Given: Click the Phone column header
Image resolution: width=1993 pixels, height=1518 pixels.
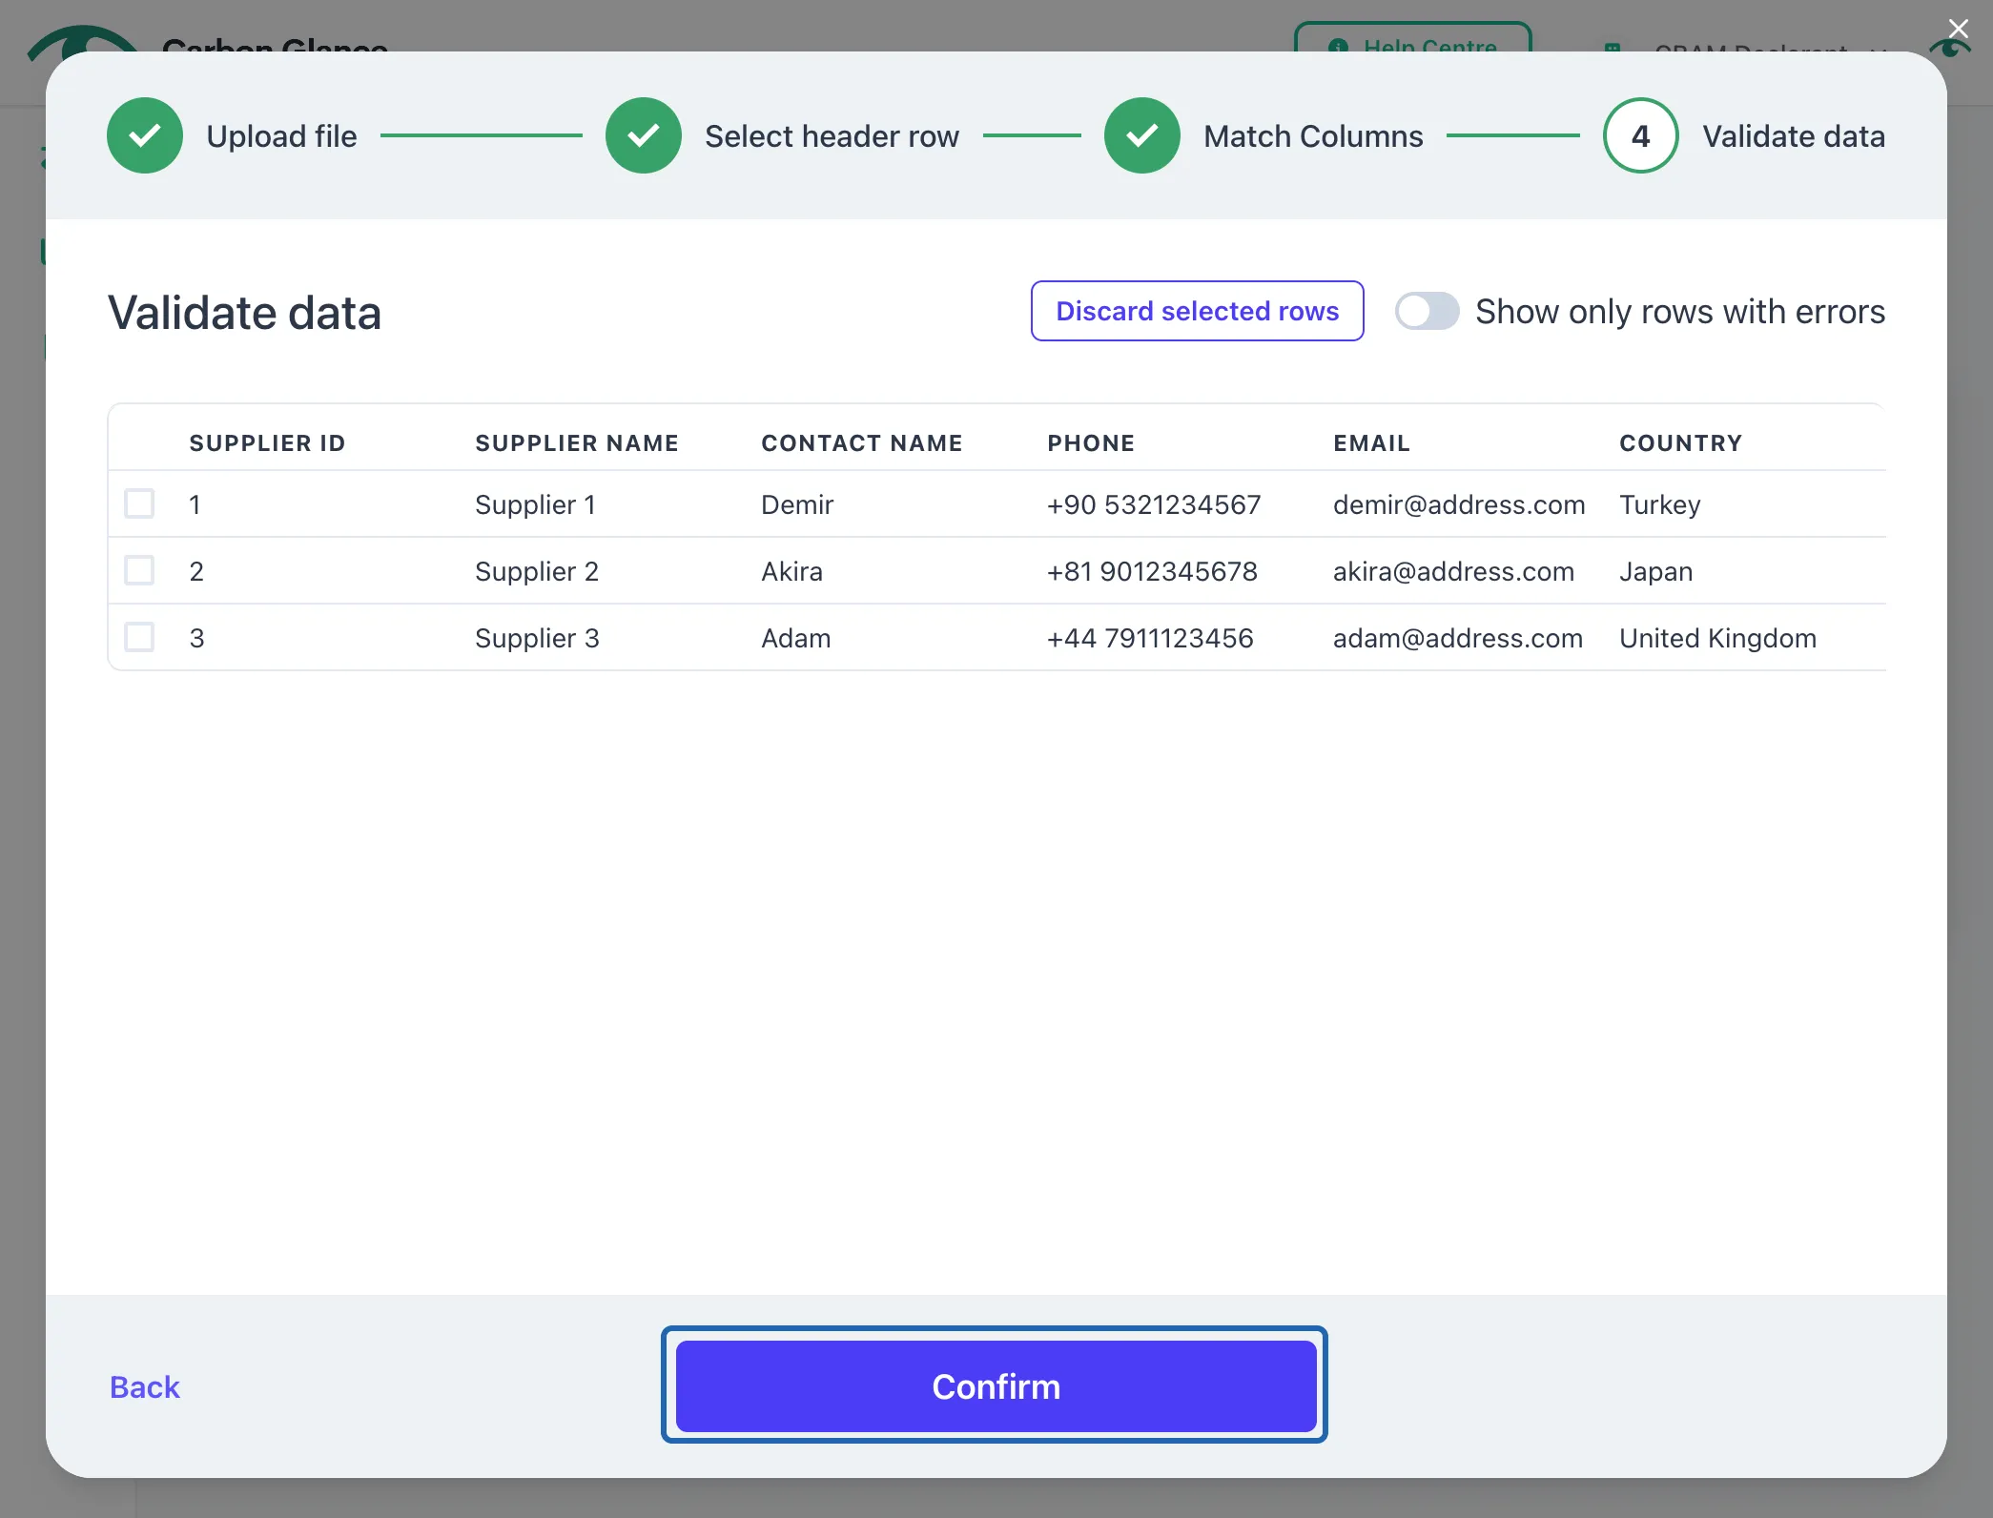Looking at the screenshot, I should coord(1091,443).
